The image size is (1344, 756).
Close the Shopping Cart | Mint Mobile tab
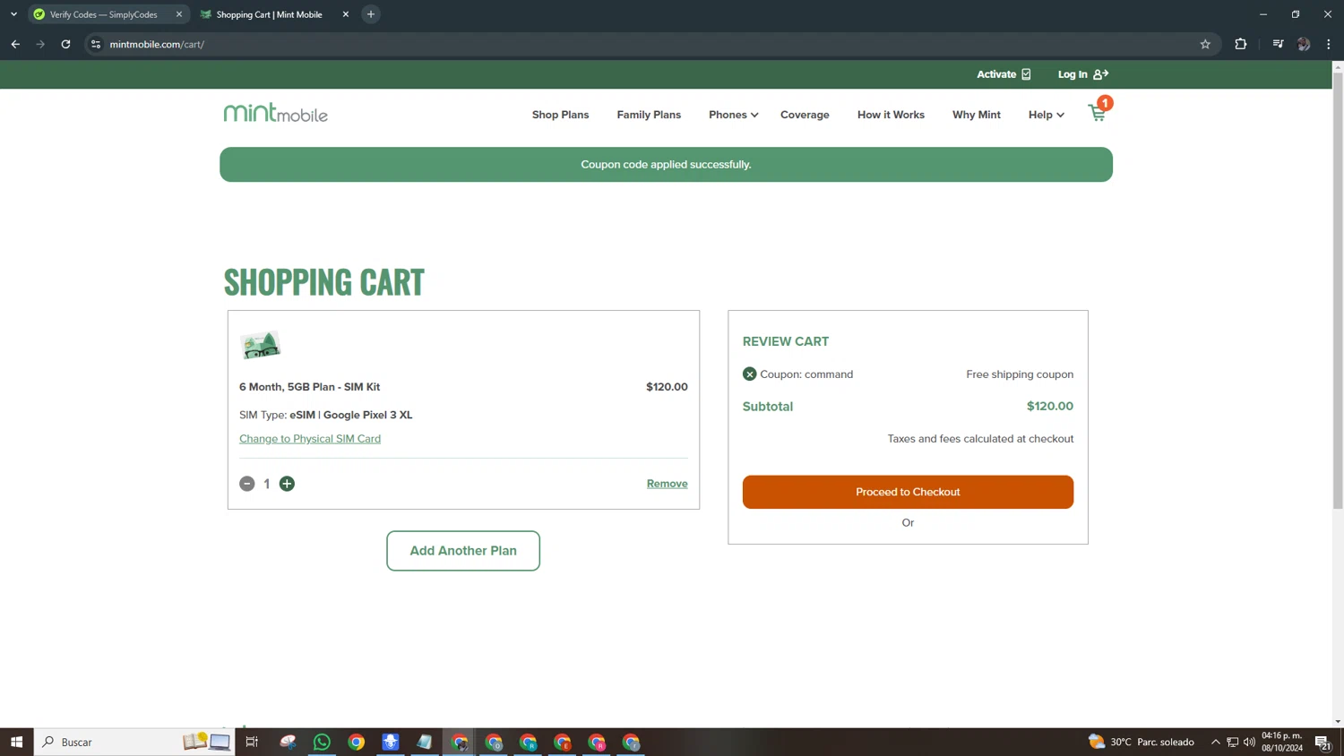pos(346,14)
